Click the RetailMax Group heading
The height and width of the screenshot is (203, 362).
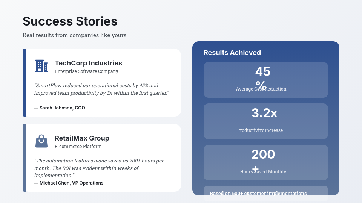click(x=82, y=138)
